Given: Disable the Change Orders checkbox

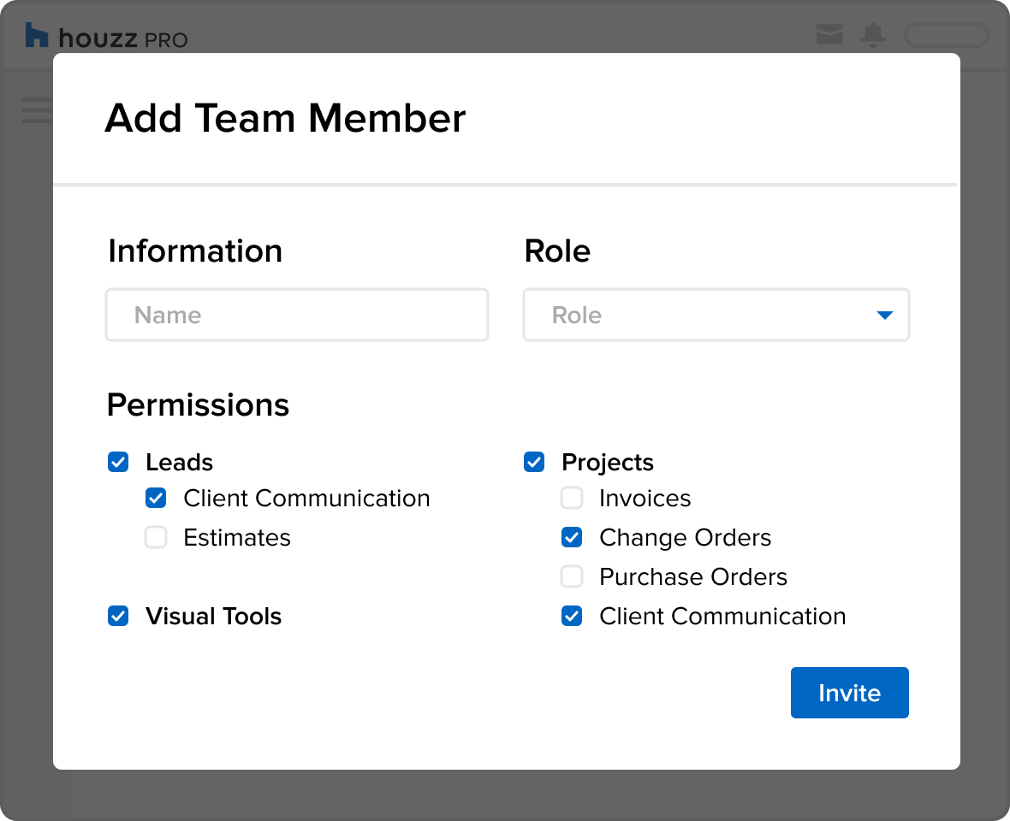Looking at the screenshot, I should (572, 537).
